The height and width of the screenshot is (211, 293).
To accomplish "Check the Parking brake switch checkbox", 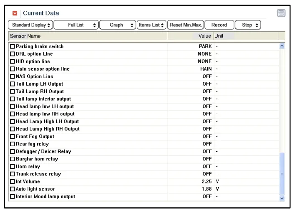I will point(12,46).
